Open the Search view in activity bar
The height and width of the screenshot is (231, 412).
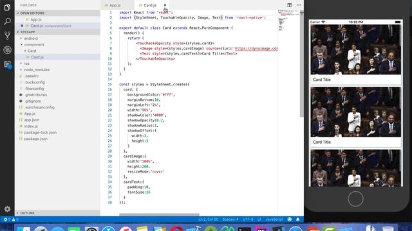click(7, 21)
